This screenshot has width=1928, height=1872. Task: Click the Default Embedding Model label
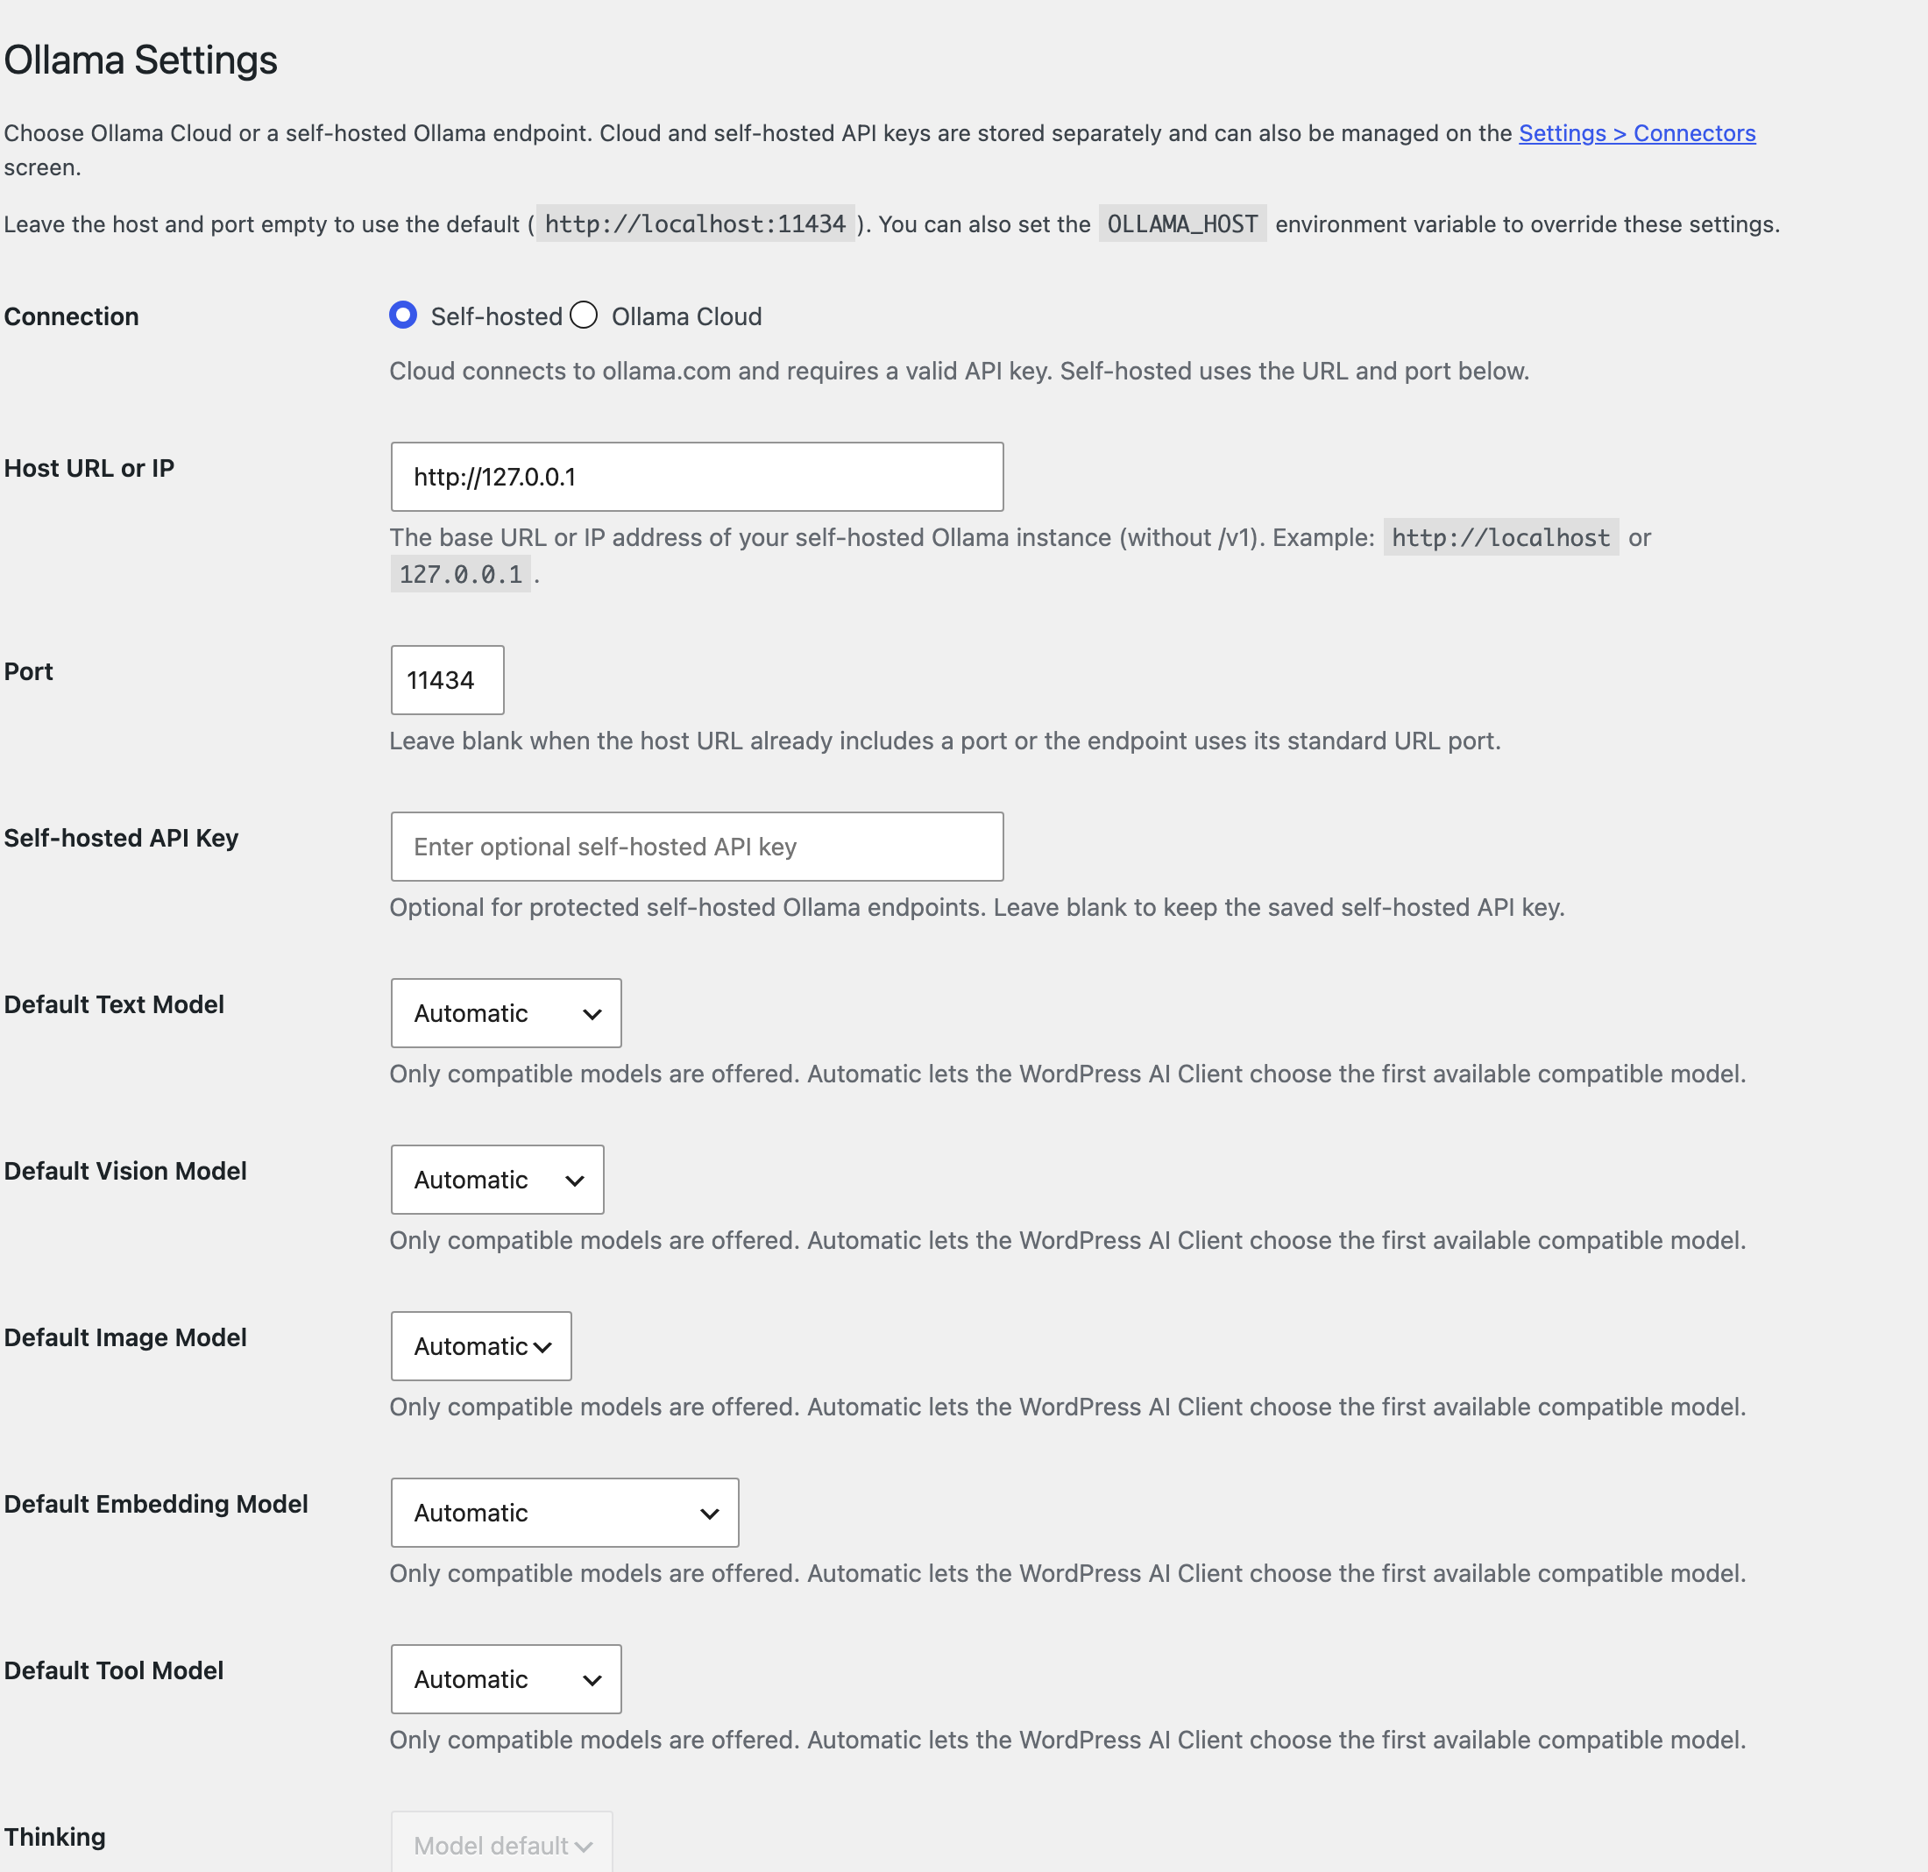point(156,1504)
